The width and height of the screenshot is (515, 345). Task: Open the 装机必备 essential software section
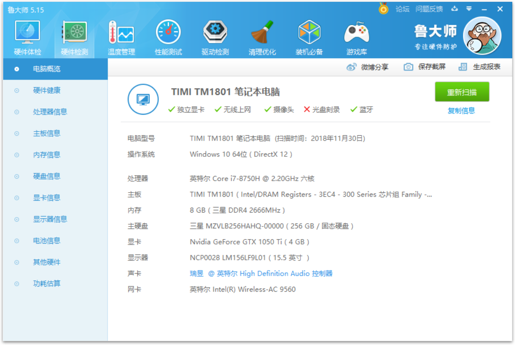coord(309,36)
